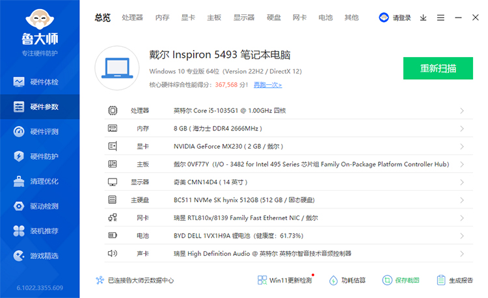Select 硬件参数 in sidebar
The height and width of the screenshot is (298, 488).
40,106
